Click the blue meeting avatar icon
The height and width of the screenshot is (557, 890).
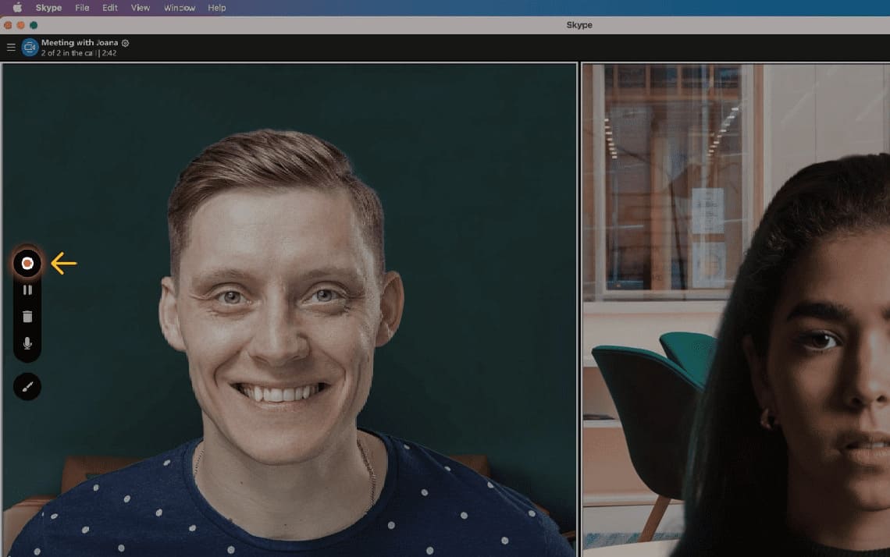pyautogui.click(x=29, y=48)
